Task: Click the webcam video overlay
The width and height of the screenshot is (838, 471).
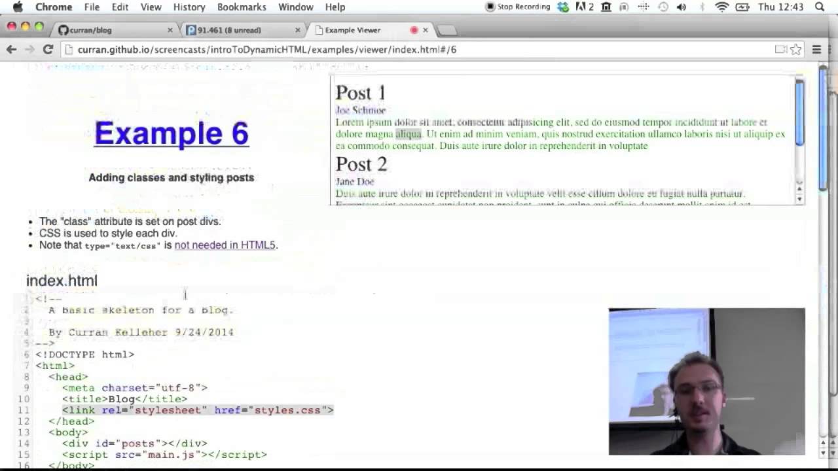Action: [x=706, y=381]
